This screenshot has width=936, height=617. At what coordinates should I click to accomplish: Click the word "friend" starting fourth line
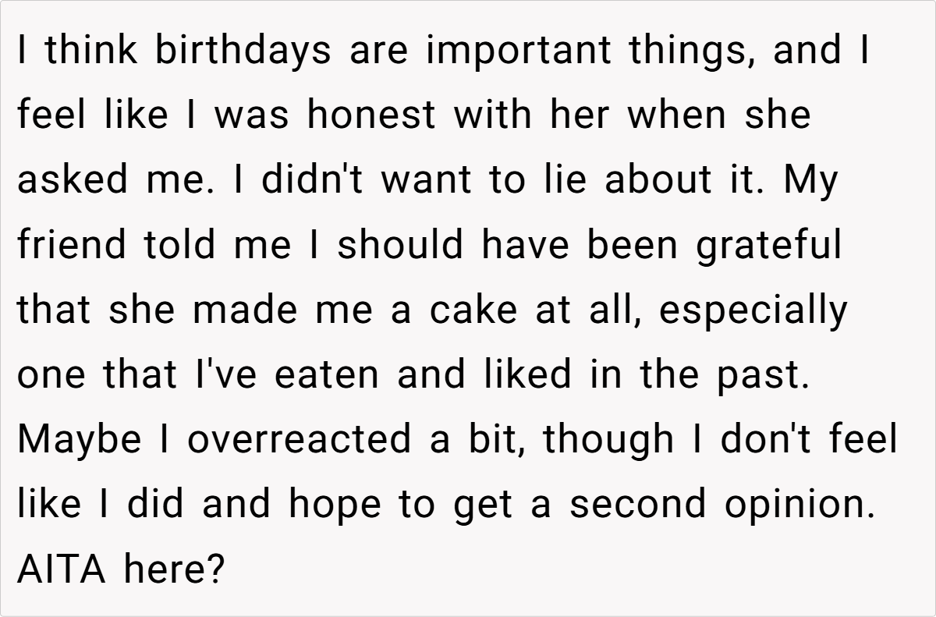click(x=71, y=245)
